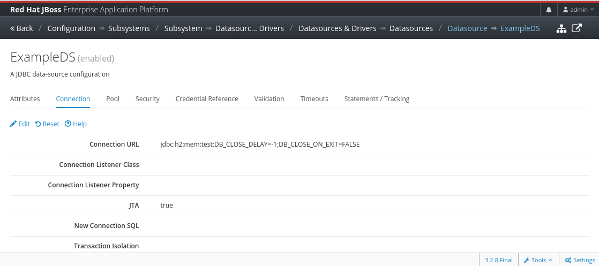
Task: Open the Validation tab
Action: (269, 98)
